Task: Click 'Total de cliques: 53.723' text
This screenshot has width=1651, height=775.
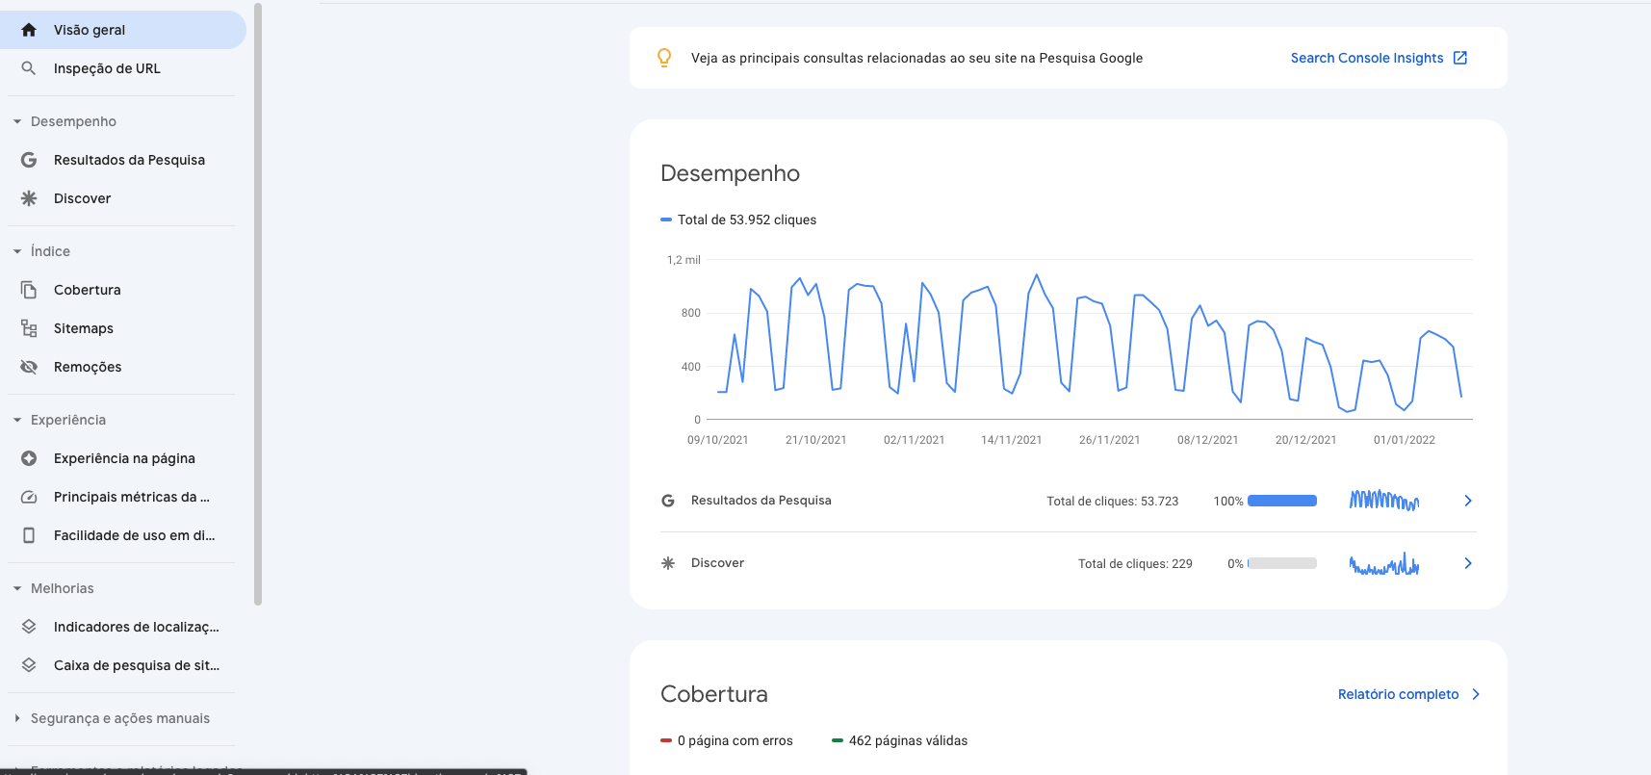Action: [1112, 502]
